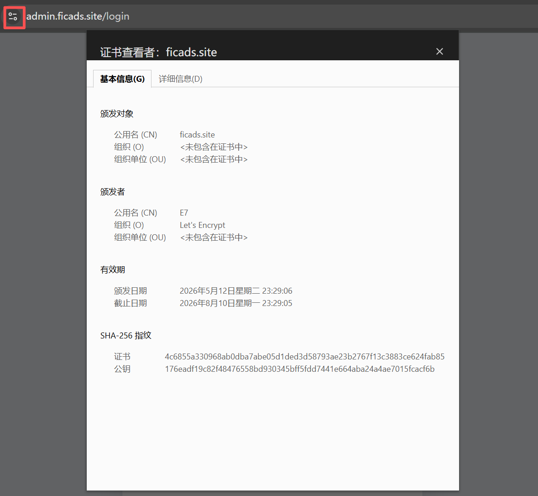Select issuer 组织单位 (OU) value 未包含在证书中
The width and height of the screenshot is (538, 496).
click(214, 237)
